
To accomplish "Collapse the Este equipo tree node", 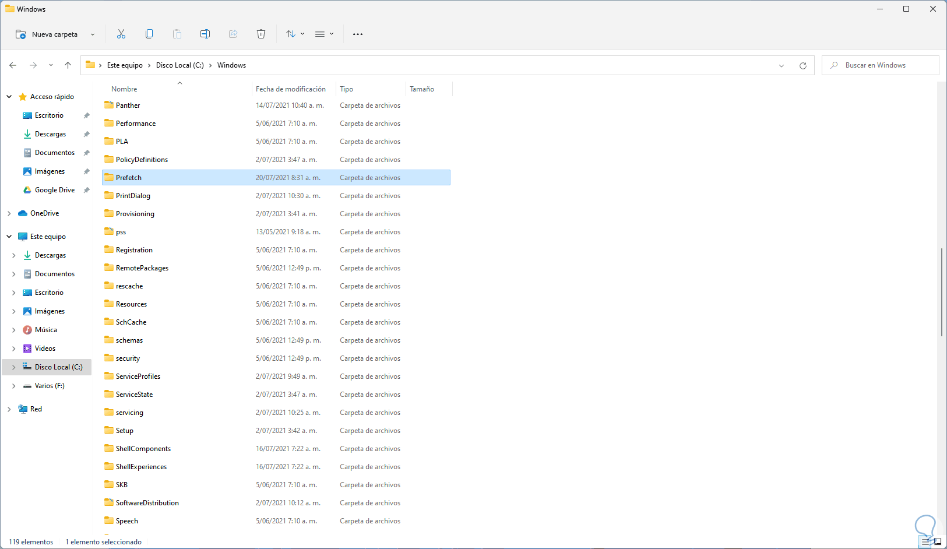I will pyautogui.click(x=9, y=237).
